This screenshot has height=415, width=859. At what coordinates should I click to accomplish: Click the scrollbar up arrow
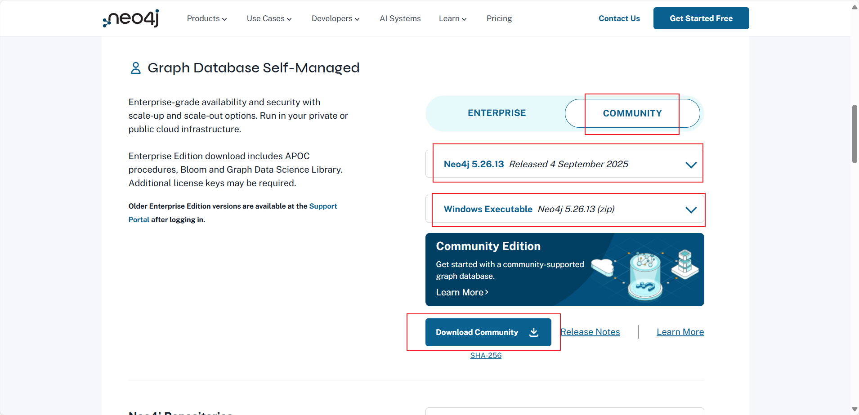coord(855,7)
